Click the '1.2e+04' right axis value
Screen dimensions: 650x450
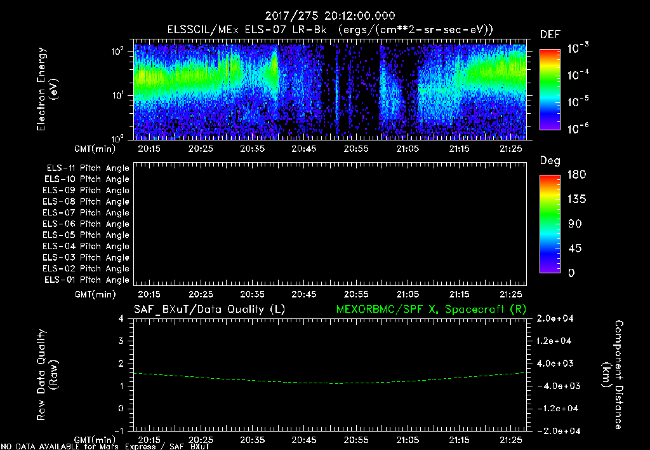[x=555, y=341]
